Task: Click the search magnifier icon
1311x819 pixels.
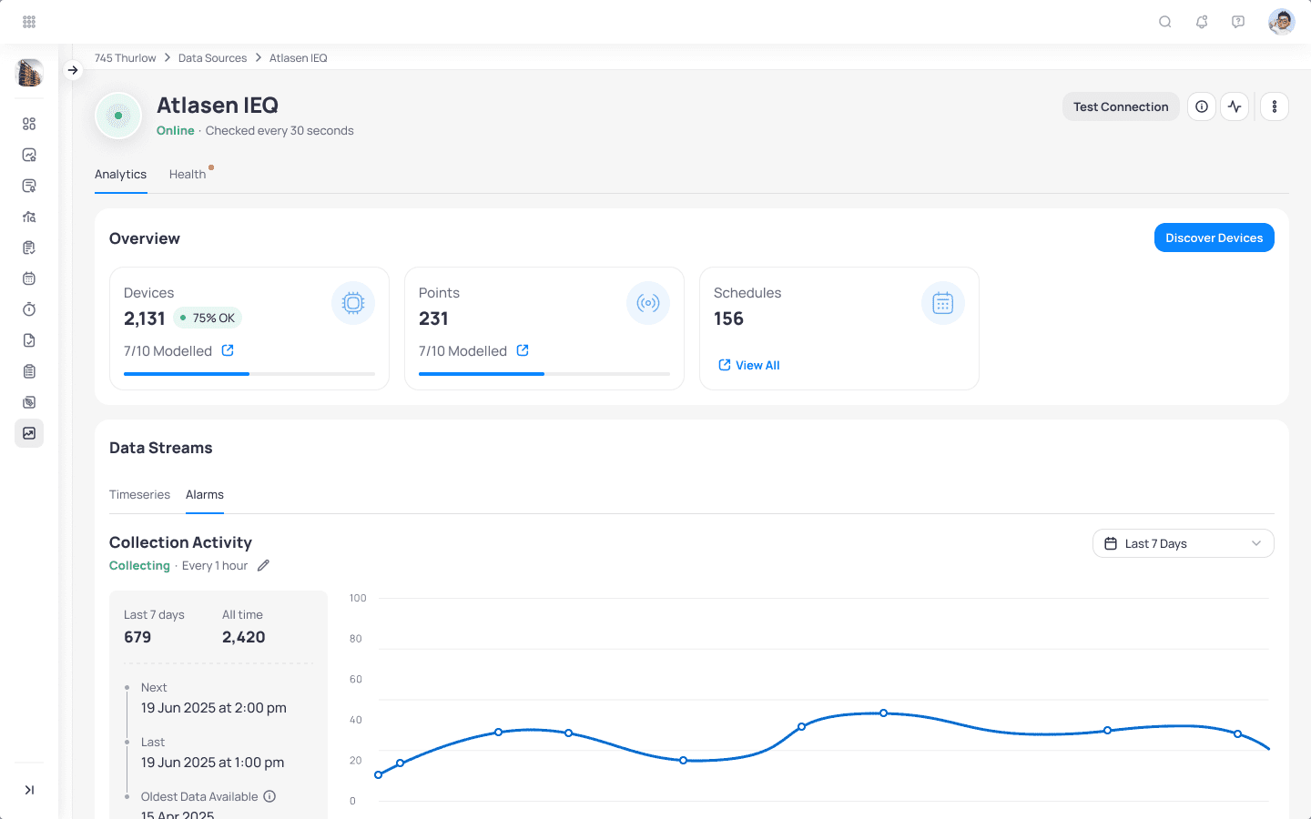Action: click(x=1164, y=22)
